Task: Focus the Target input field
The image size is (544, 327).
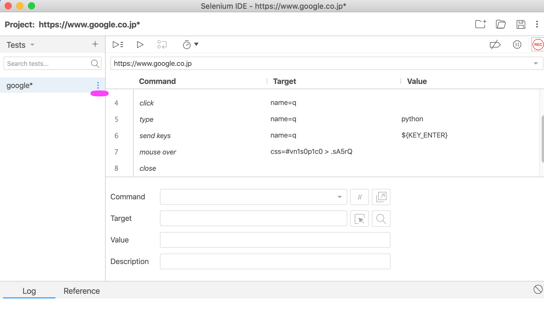Action: click(x=253, y=219)
